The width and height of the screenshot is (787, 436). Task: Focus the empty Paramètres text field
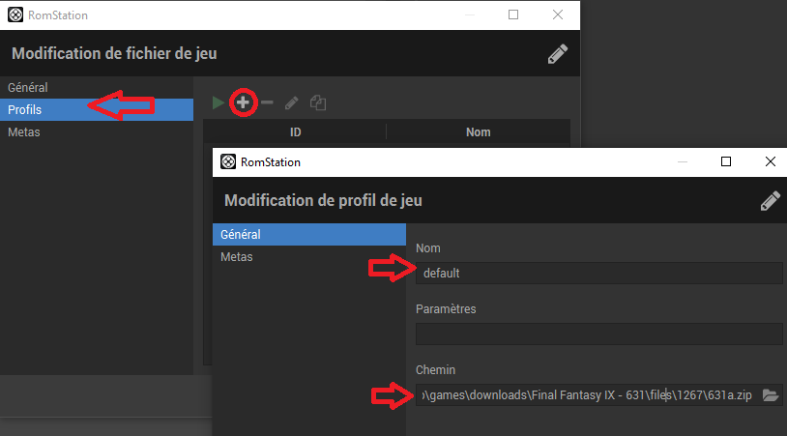[x=598, y=334]
